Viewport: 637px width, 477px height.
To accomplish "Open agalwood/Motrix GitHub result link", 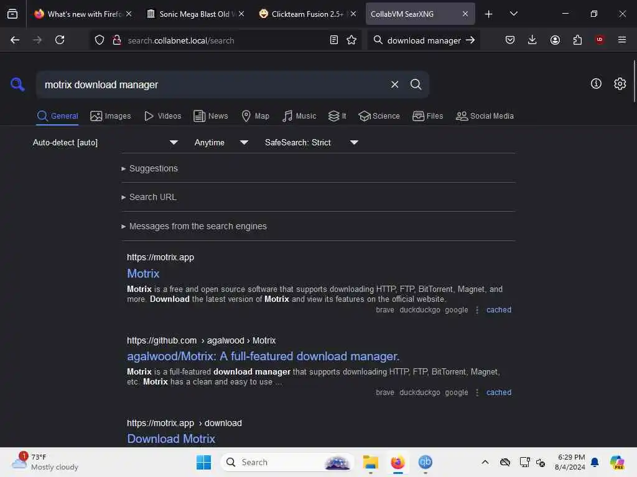I will [x=263, y=356].
